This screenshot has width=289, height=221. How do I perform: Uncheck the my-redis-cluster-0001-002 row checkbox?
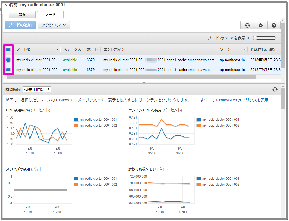8,70
